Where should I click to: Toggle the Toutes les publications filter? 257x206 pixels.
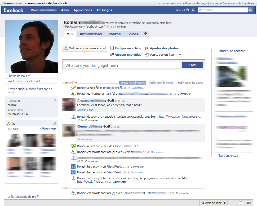132,82
